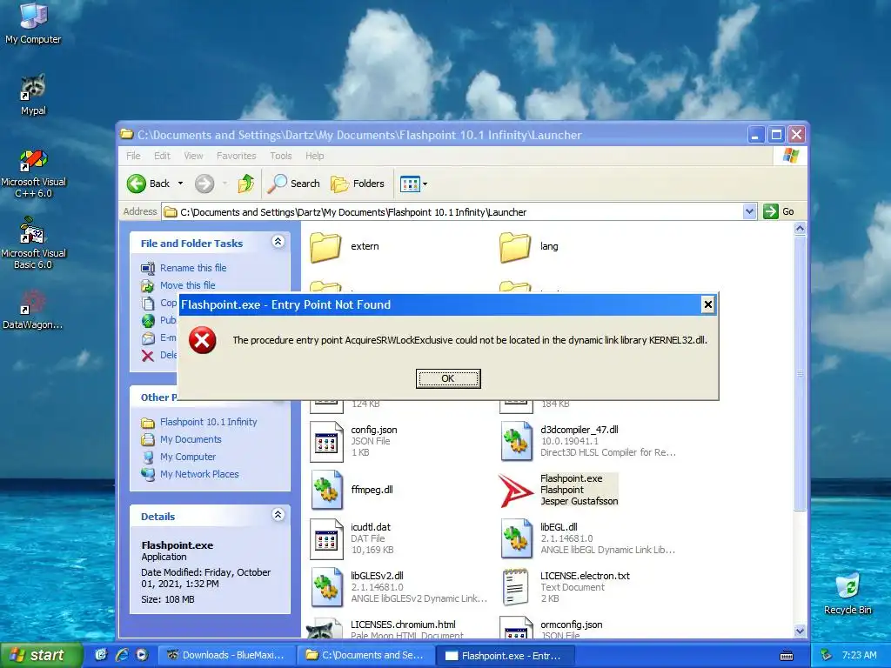Toggle the Folders pane

click(358, 184)
